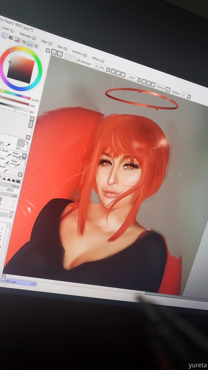Open the Filter menu
The width and height of the screenshot is (208, 370).
tap(46, 42)
